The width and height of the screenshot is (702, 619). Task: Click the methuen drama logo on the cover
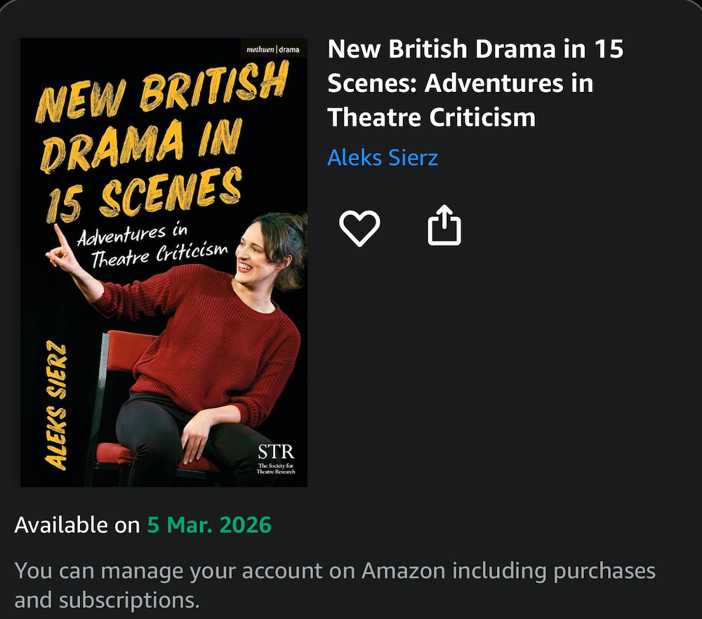click(272, 50)
